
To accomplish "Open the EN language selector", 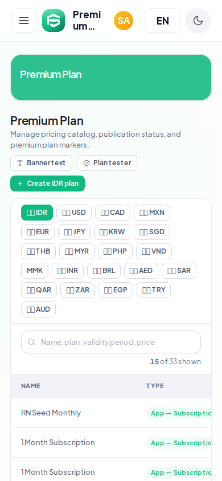I will 163,21.
